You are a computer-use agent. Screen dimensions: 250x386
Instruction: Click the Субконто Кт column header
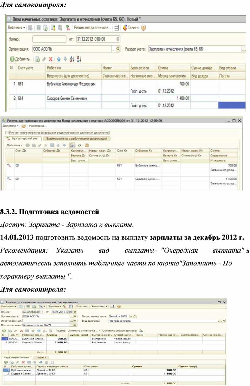[148, 151]
